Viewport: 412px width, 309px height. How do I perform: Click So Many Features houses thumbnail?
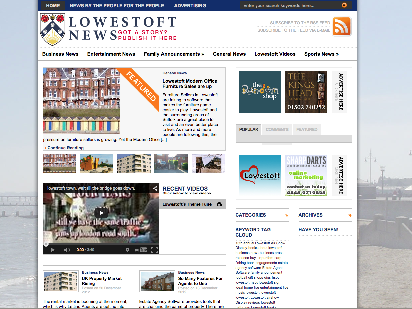(x=157, y=281)
